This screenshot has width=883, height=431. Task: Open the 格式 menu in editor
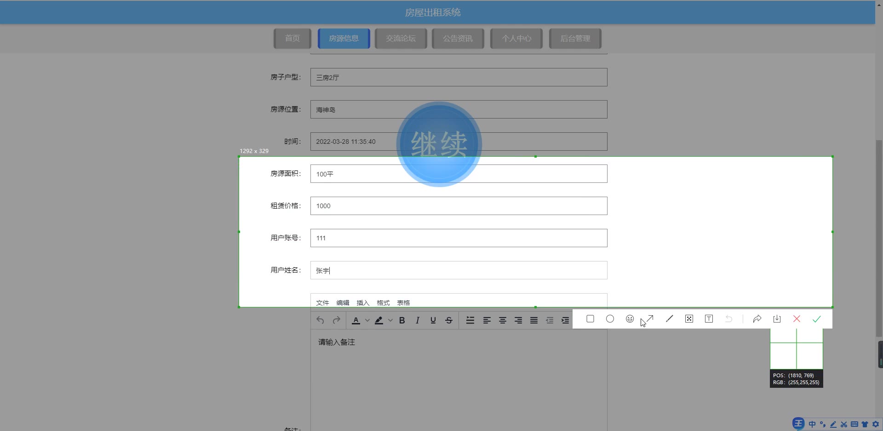[x=383, y=303]
